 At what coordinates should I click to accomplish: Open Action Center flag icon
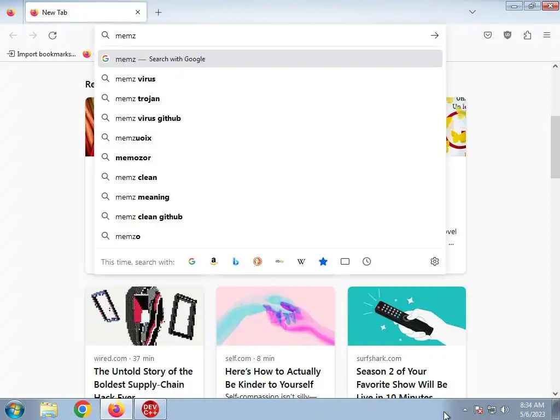tap(479, 410)
